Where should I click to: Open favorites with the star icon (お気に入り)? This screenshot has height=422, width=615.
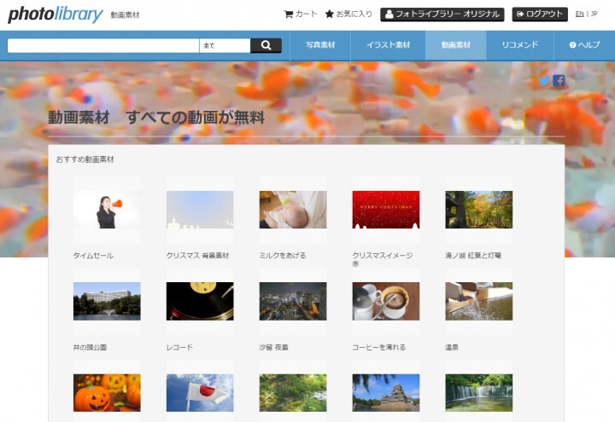point(348,14)
